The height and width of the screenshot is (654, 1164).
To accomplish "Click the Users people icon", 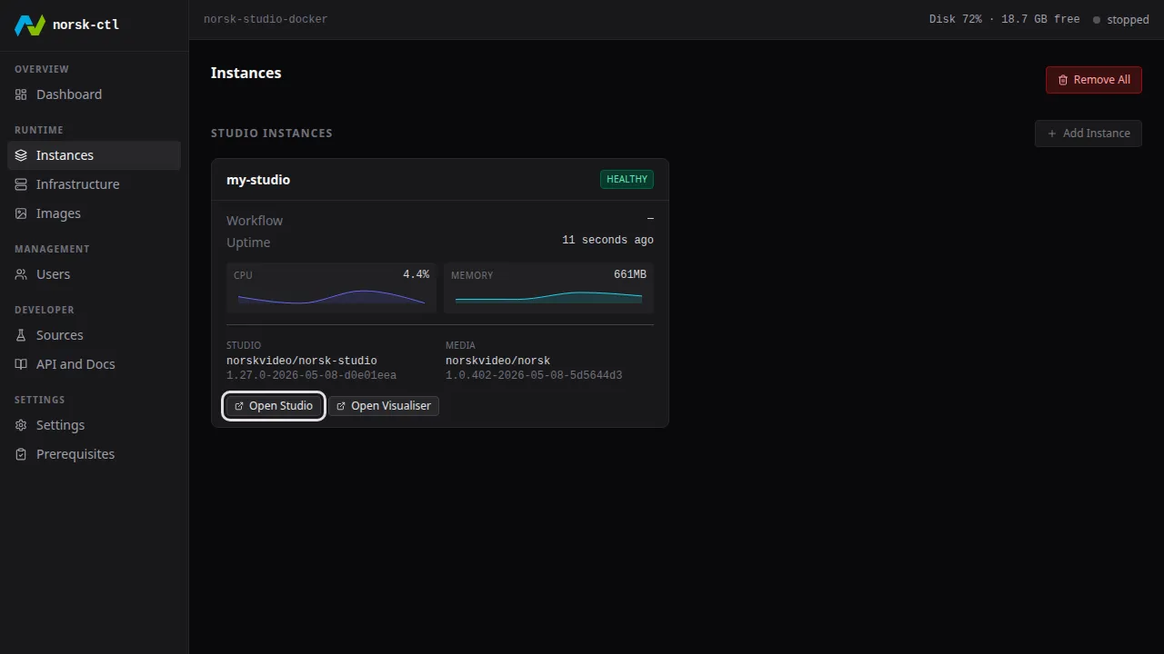I will tap(21, 274).
